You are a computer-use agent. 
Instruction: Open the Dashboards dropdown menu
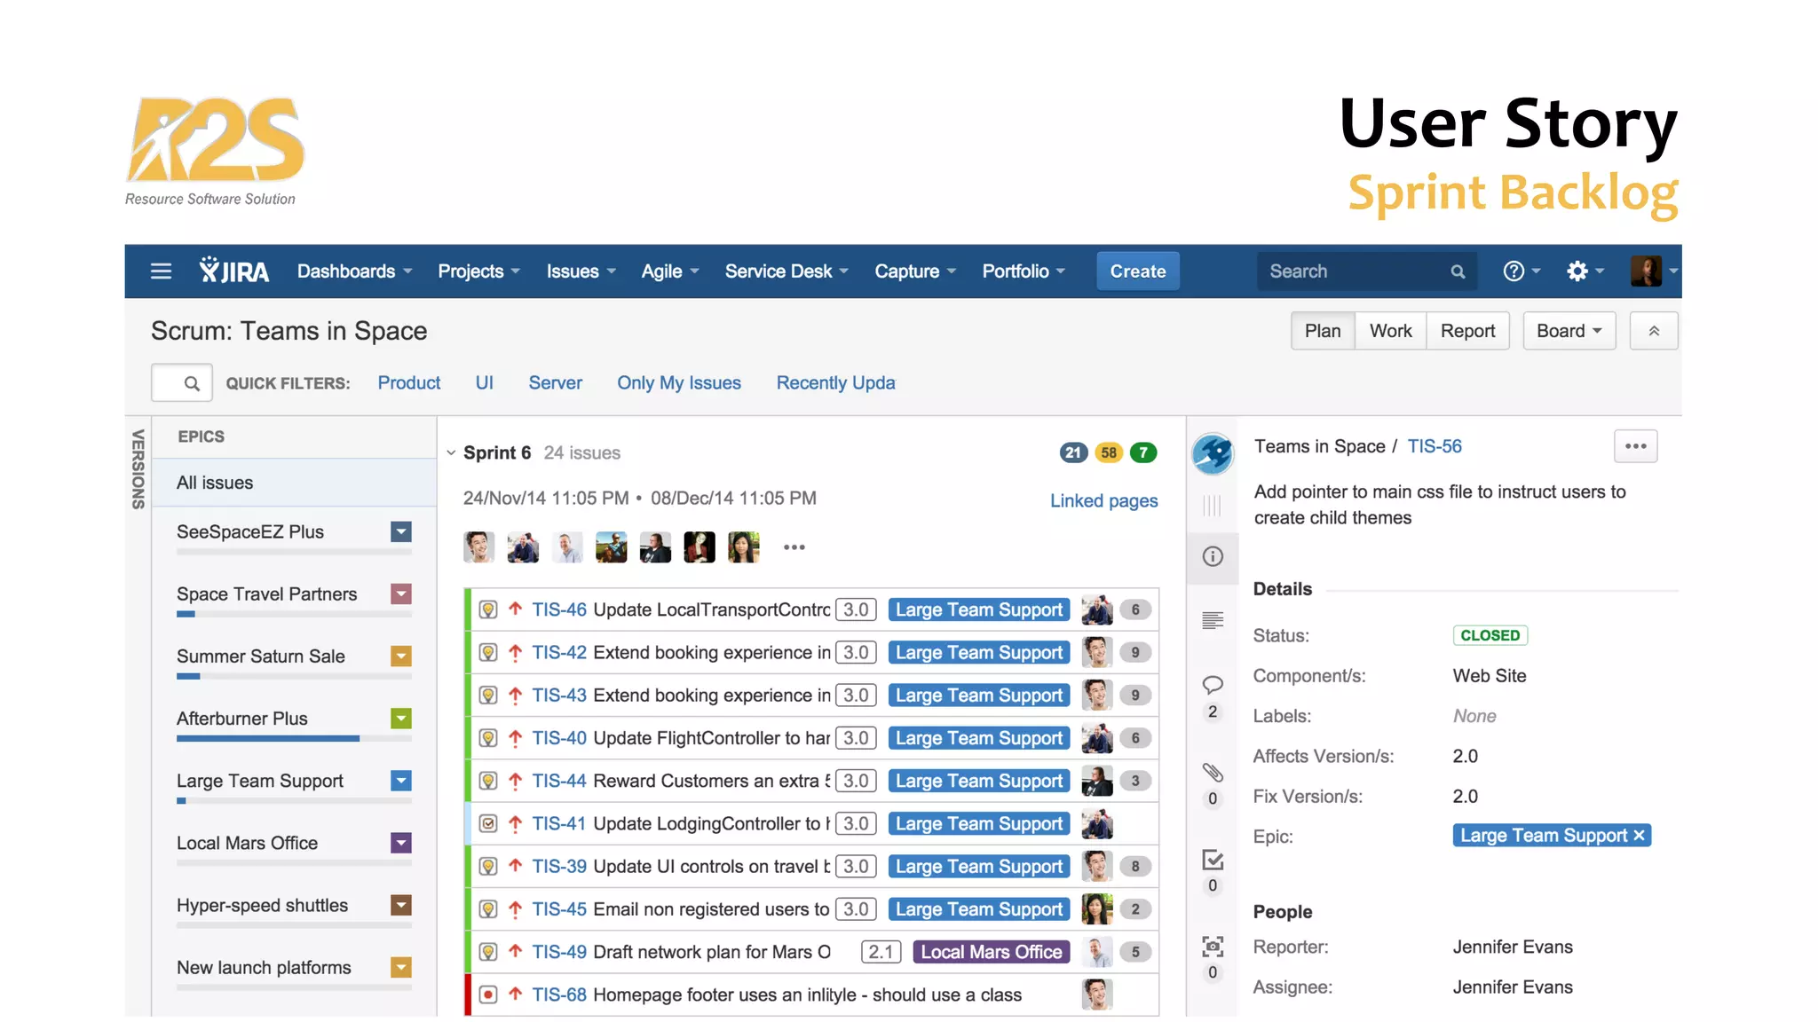click(x=354, y=271)
